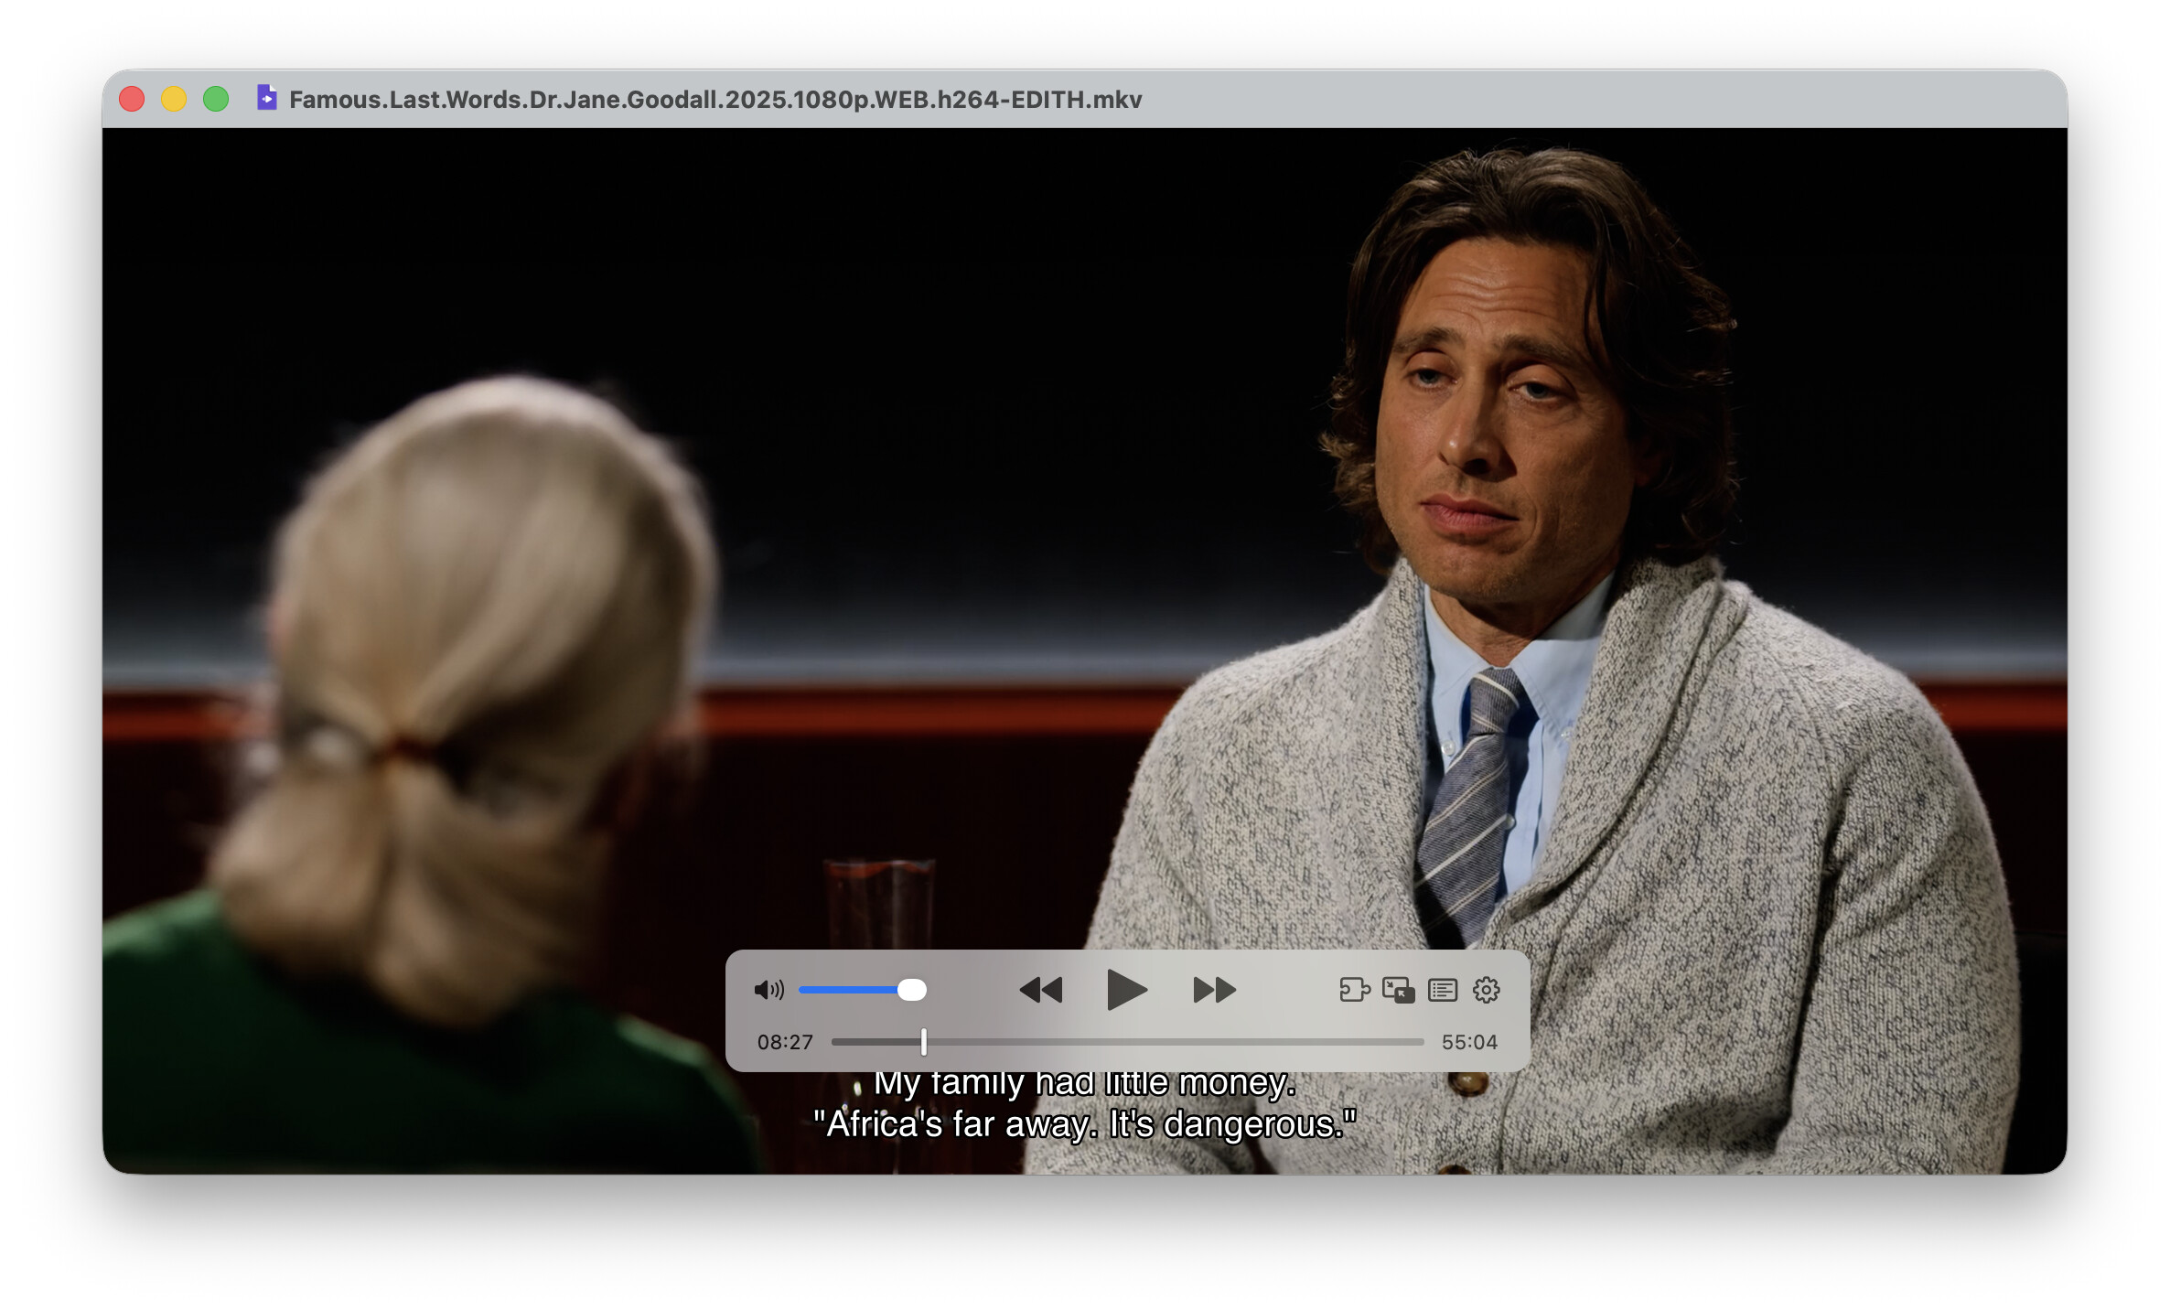Minimize the window with yellow button
This screenshot has width=2170, height=1310.
pyautogui.click(x=174, y=99)
